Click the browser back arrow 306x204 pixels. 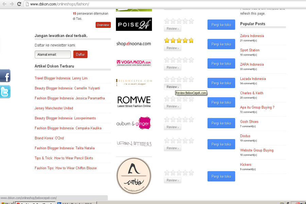(x=4, y=4)
